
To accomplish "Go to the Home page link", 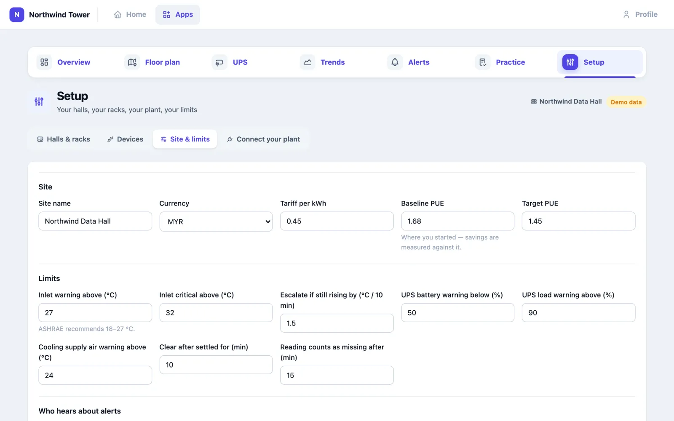I will [130, 15].
